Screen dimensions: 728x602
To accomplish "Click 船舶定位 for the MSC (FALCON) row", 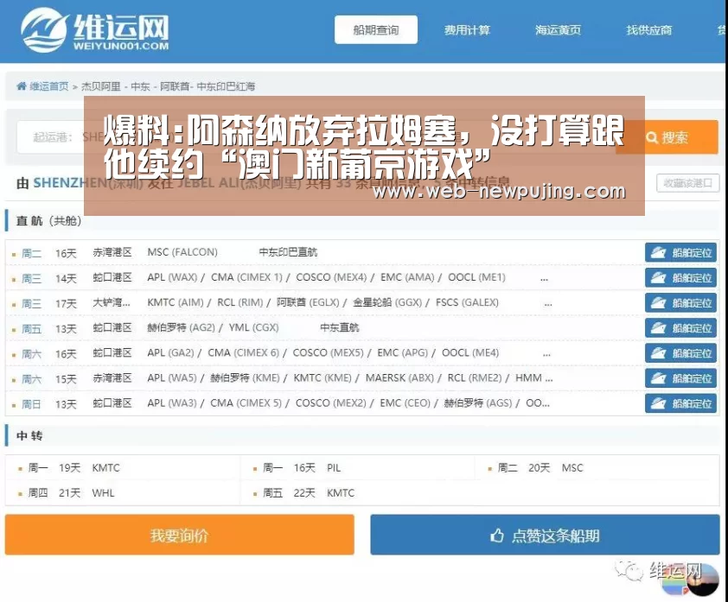I will (680, 253).
